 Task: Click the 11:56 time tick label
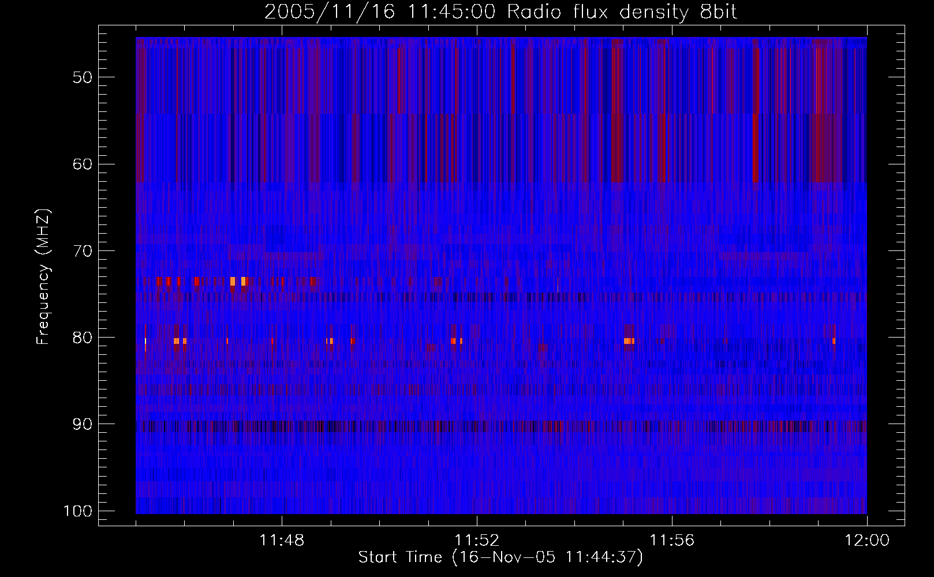click(672, 541)
